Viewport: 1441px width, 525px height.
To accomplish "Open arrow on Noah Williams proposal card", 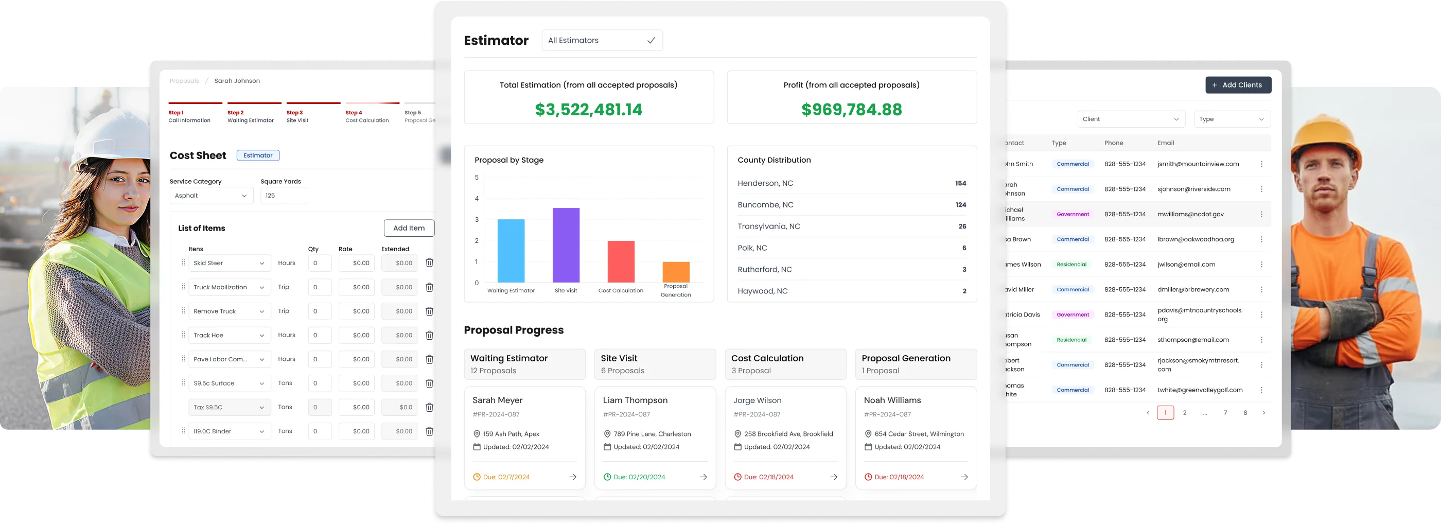I will 964,477.
